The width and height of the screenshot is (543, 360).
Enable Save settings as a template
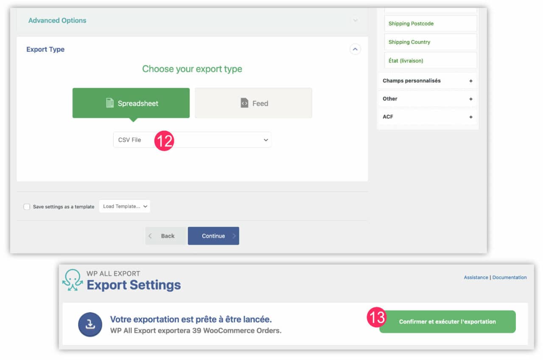pos(27,207)
